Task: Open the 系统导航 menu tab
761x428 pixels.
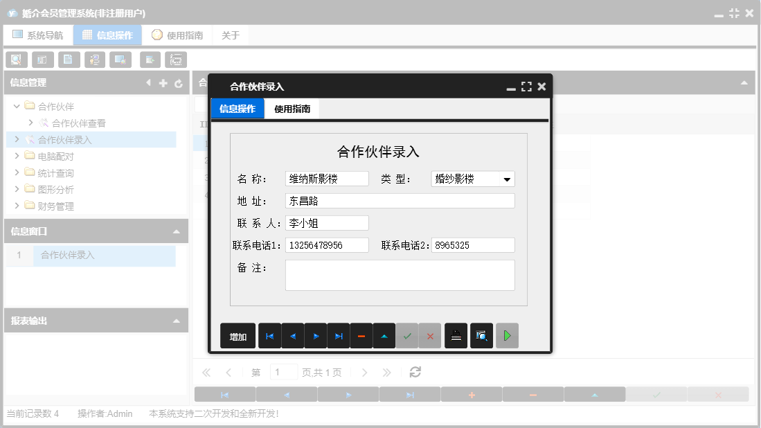Action: (x=38, y=34)
